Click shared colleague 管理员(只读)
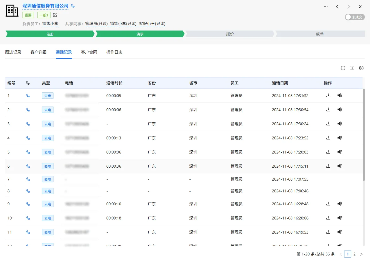 [x=96, y=24]
